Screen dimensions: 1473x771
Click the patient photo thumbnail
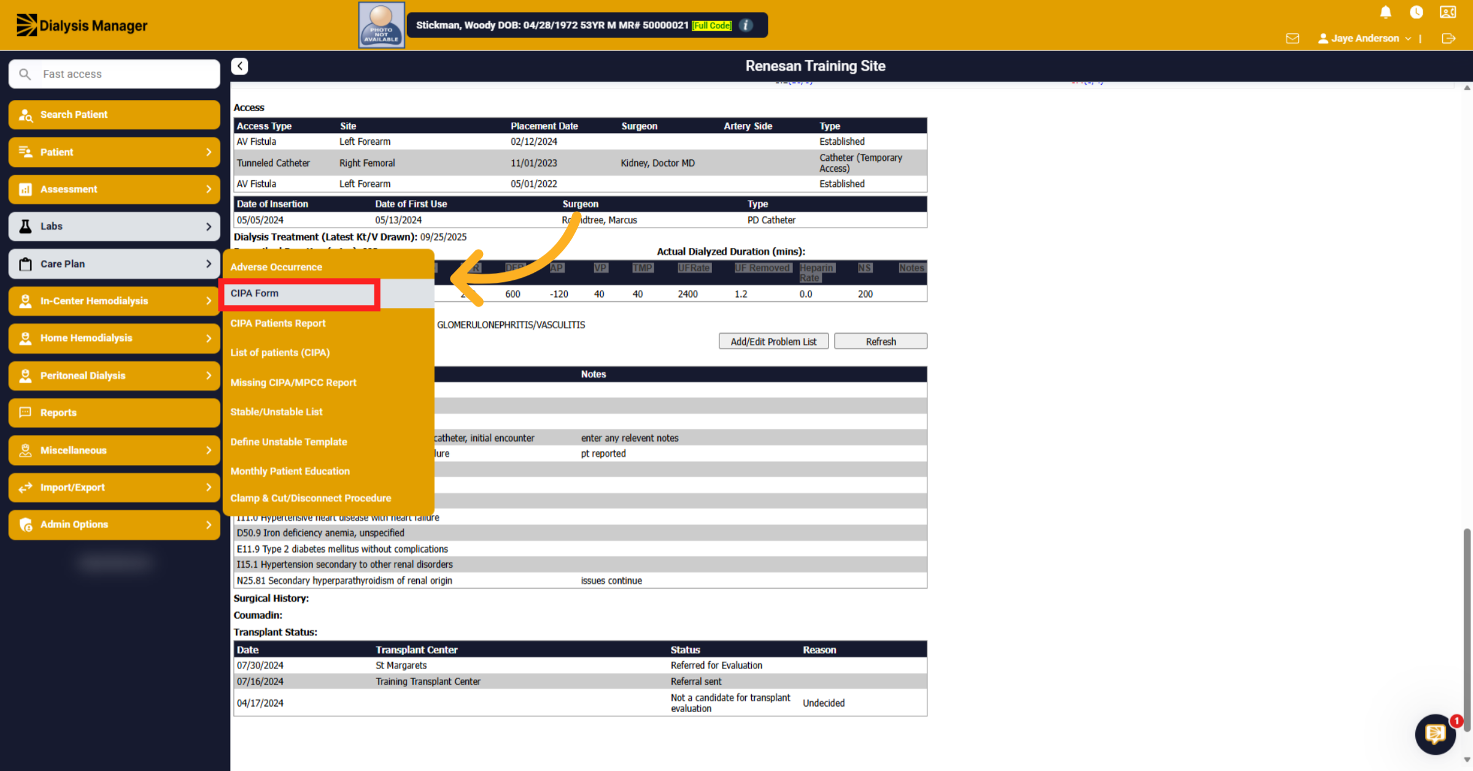(381, 25)
